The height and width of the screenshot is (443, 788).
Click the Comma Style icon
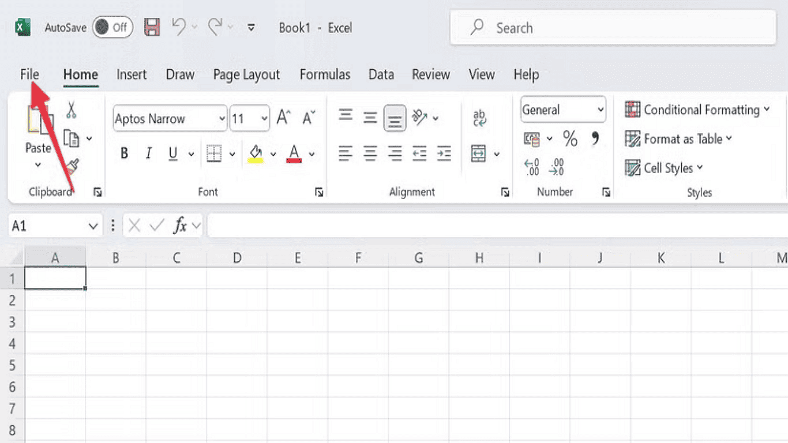pyautogui.click(x=595, y=138)
